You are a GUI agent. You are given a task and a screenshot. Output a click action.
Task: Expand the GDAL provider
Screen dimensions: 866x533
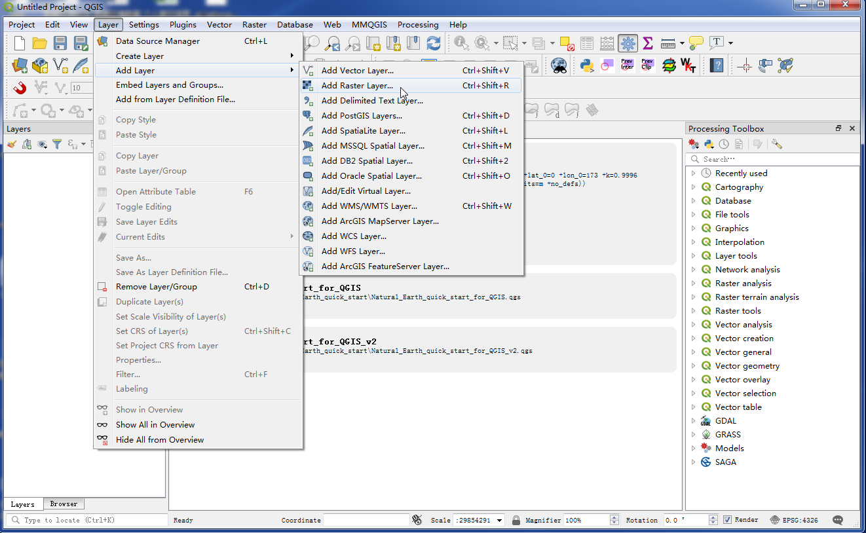[694, 421]
